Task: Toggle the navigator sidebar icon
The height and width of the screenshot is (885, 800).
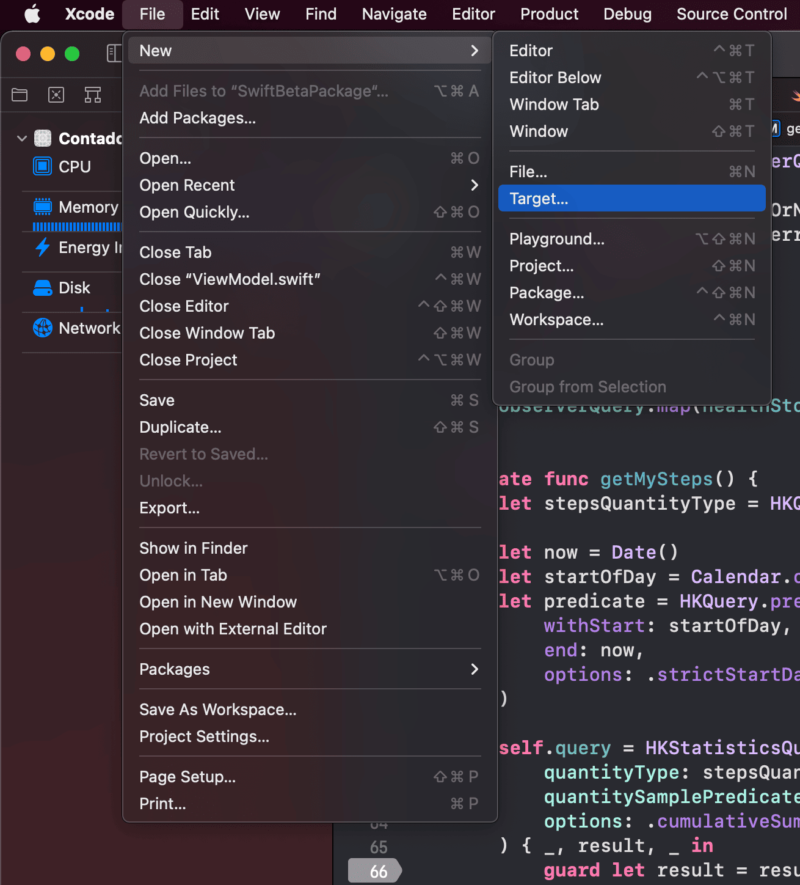Action: 114,53
